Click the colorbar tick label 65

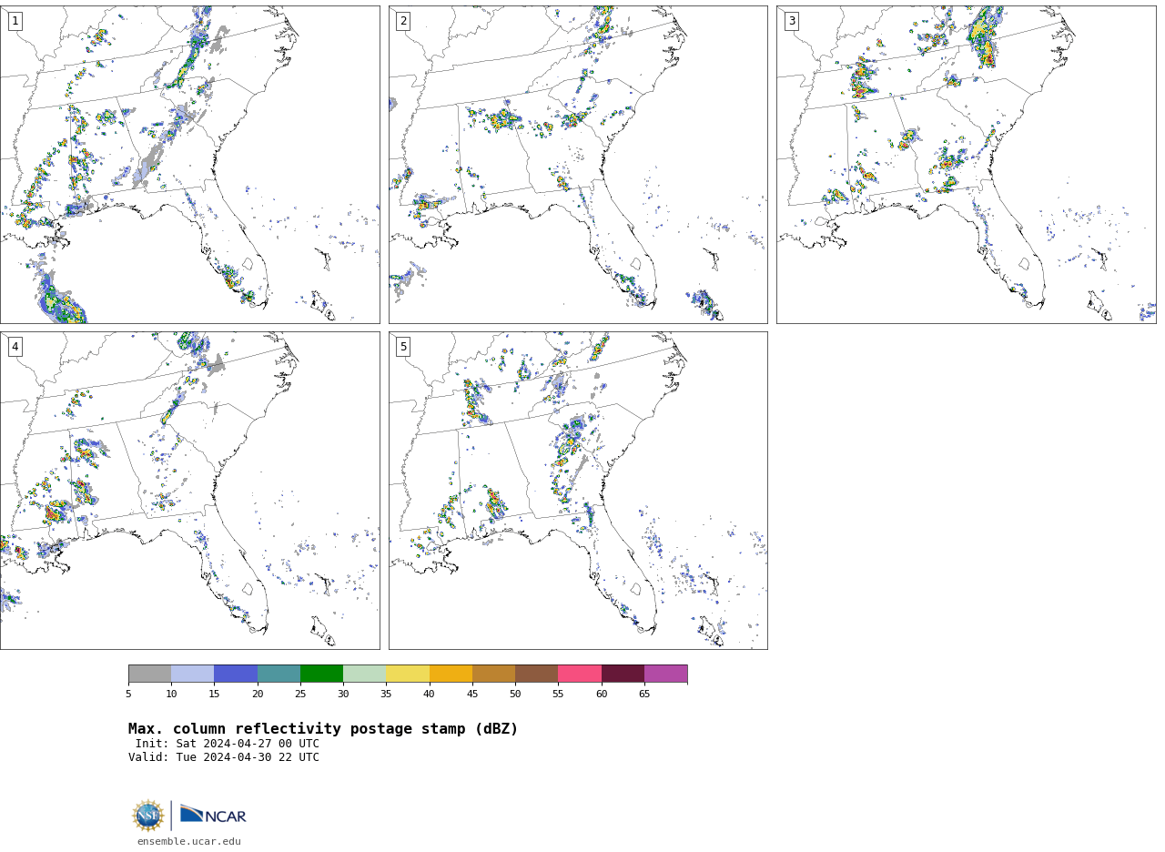click(x=644, y=694)
